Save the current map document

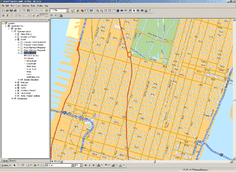pos(11,11)
